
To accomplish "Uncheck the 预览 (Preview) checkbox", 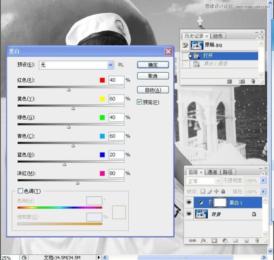I will point(139,102).
